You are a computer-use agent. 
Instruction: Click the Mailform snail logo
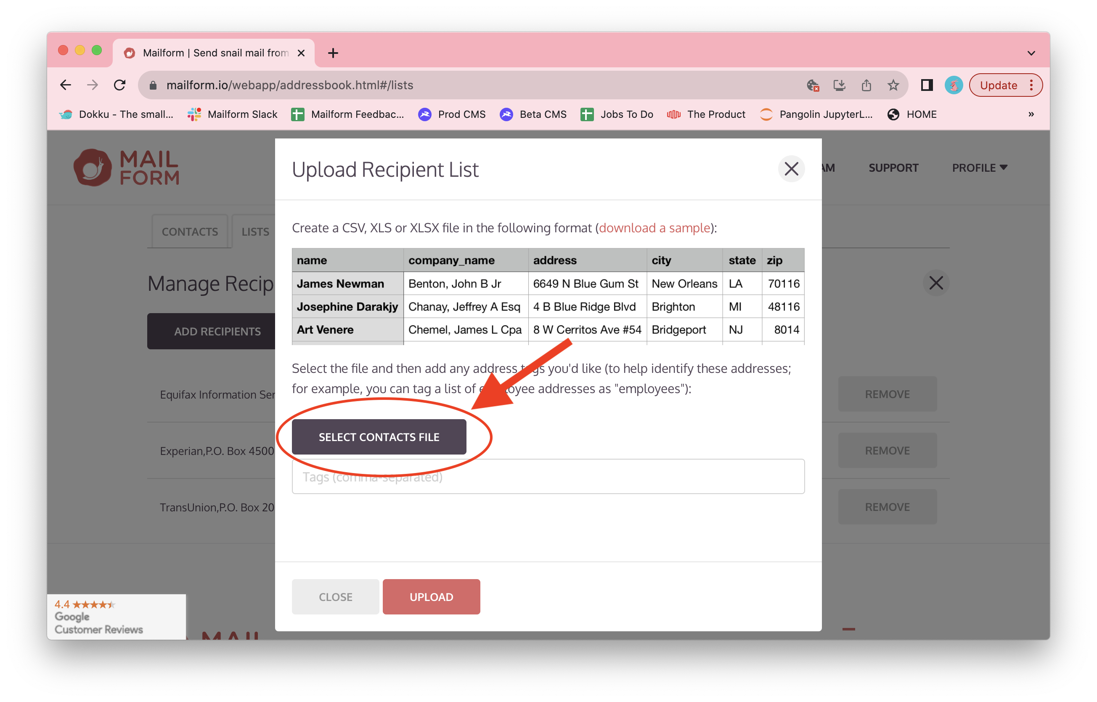(x=93, y=168)
